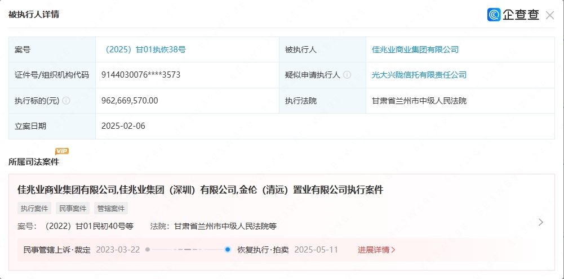This screenshot has width=564, height=279.
Task: Click the 被执行人 label cell
Action: tap(323, 49)
